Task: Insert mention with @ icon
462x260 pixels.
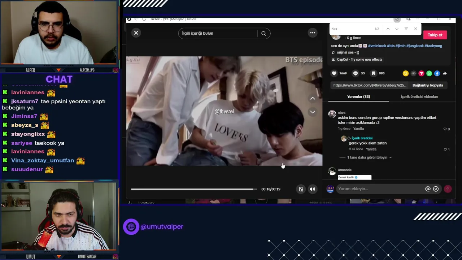Action: [428, 189]
